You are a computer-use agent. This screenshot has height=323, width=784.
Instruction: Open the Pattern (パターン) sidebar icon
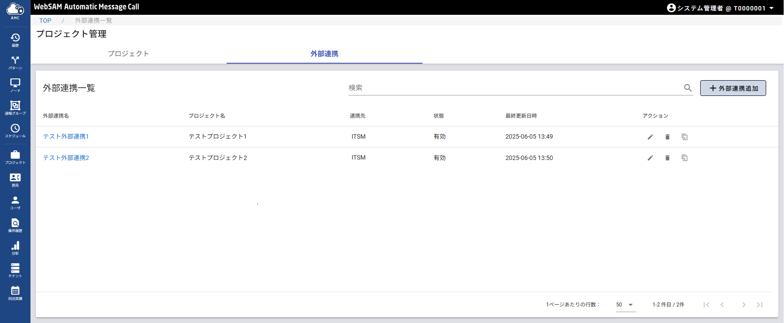click(15, 62)
